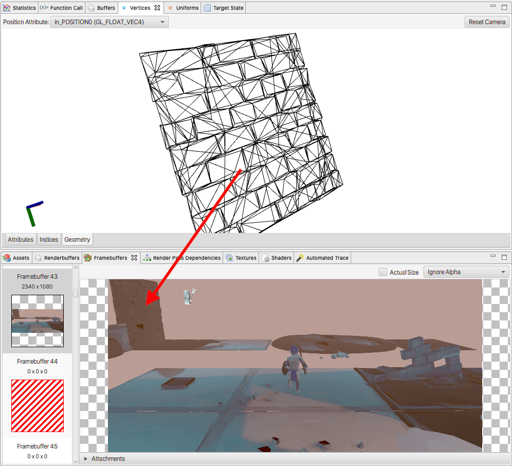Click the Render Pass Dependencies tab icon
512x466 pixels.
147,258
